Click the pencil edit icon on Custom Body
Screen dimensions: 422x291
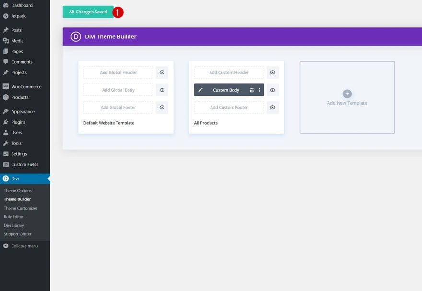200,90
